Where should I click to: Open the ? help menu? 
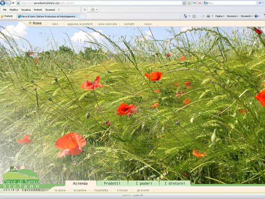[x=59, y=10]
